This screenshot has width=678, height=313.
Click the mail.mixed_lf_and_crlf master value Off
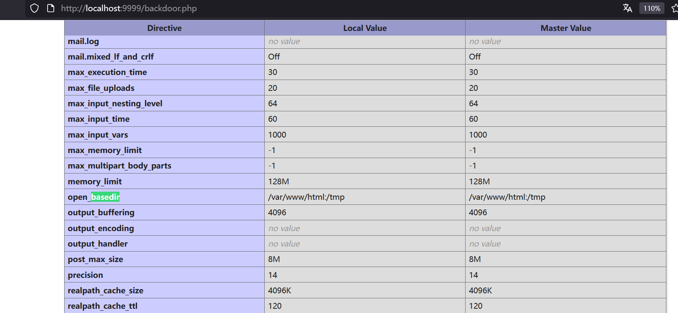(x=475, y=57)
